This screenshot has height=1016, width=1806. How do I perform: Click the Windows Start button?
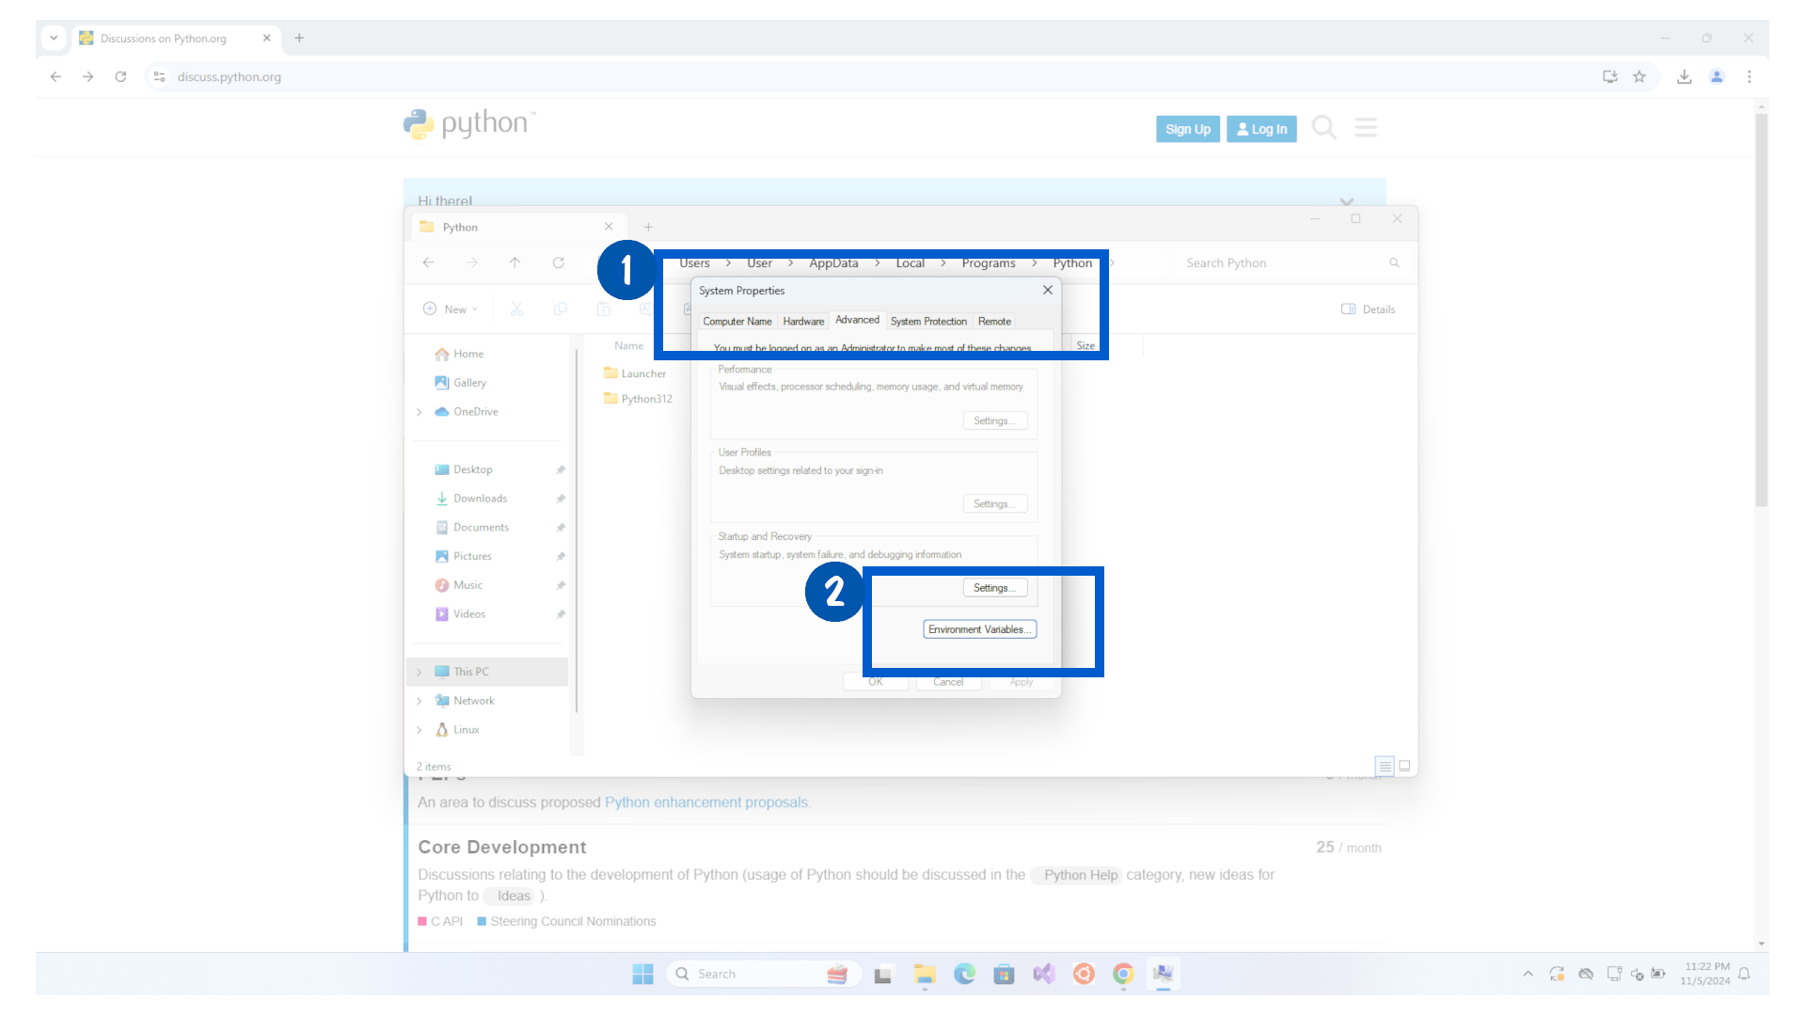[642, 974]
